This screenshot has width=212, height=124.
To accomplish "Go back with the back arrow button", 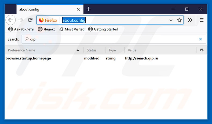I will click(10, 20).
